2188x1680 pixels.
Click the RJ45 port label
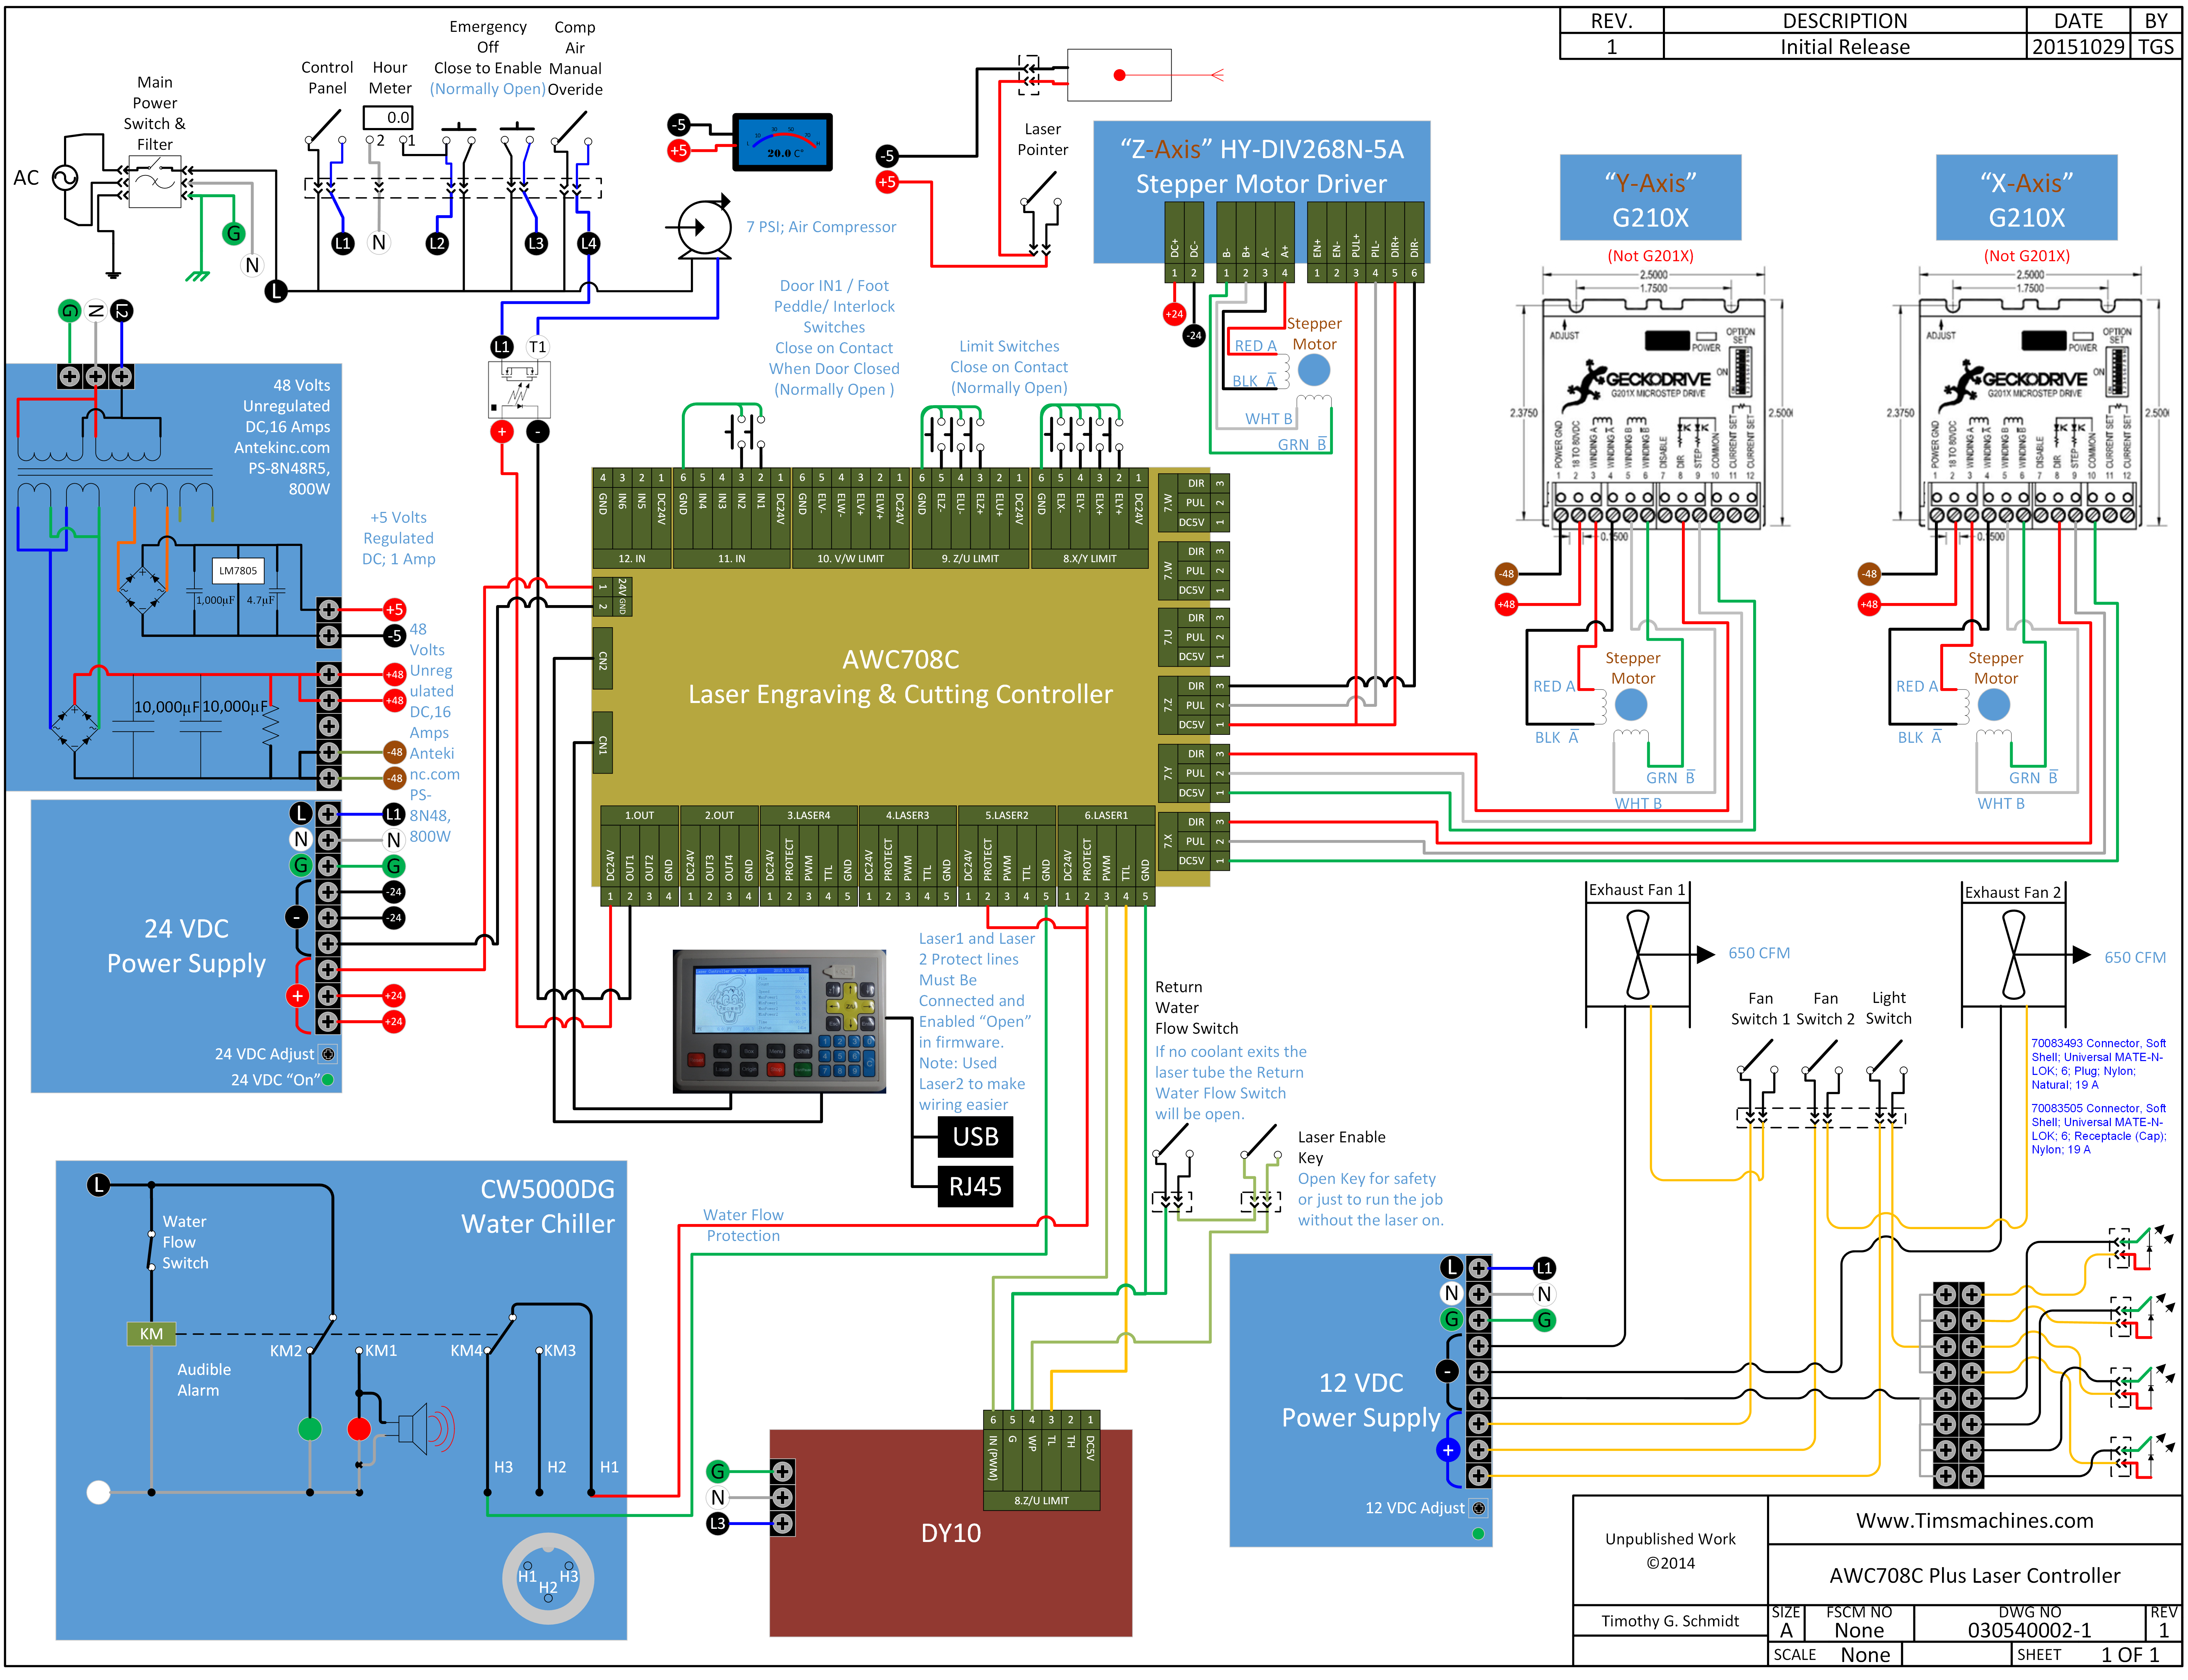[975, 1187]
